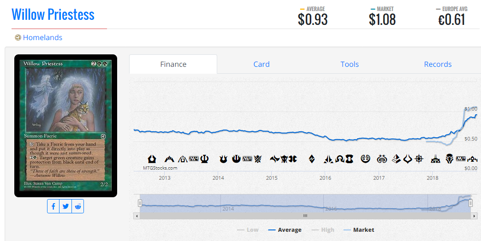Image resolution: width=481 pixels, height=241 pixels.
Task: Click the M14 set marker on the chart
Action: point(194,159)
